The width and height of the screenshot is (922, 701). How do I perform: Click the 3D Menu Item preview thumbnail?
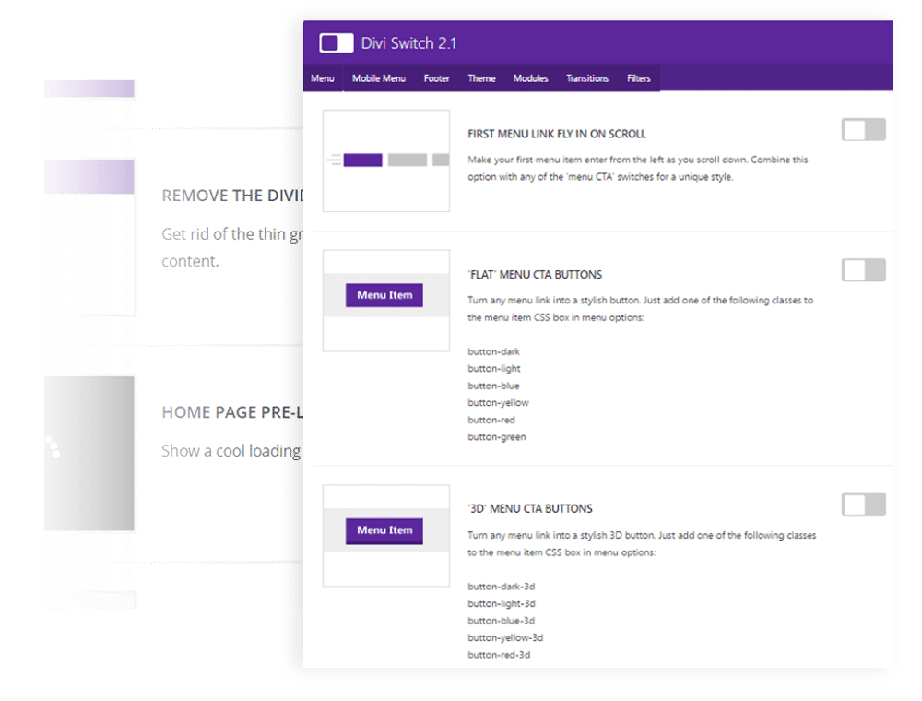[386, 535]
